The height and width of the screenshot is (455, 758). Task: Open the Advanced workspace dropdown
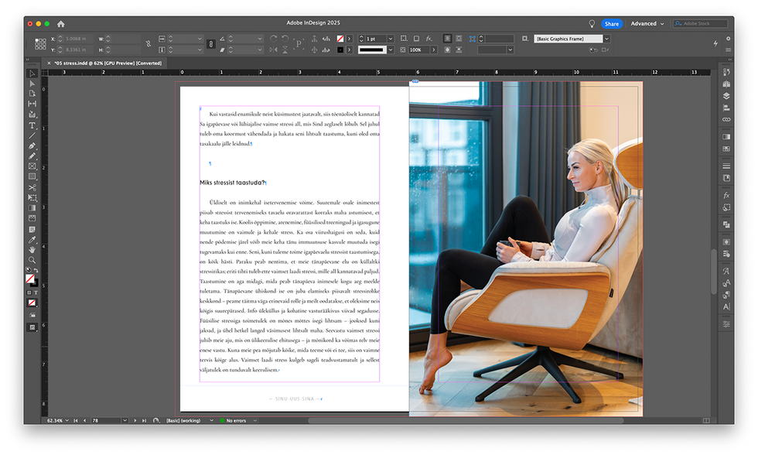pyautogui.click(x=647, y=24)
